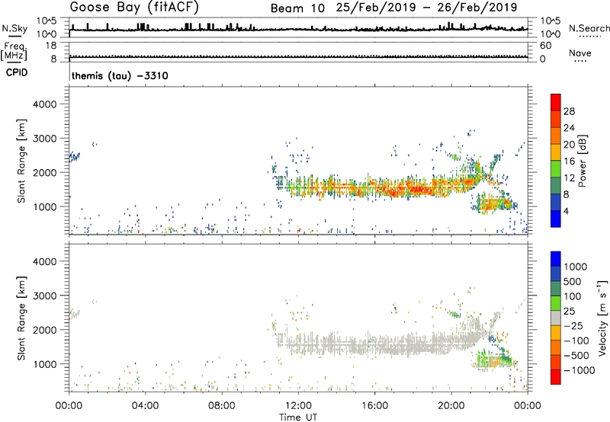
Task: Click the 'Nave' legend label
Action: (x=580, y=53)
